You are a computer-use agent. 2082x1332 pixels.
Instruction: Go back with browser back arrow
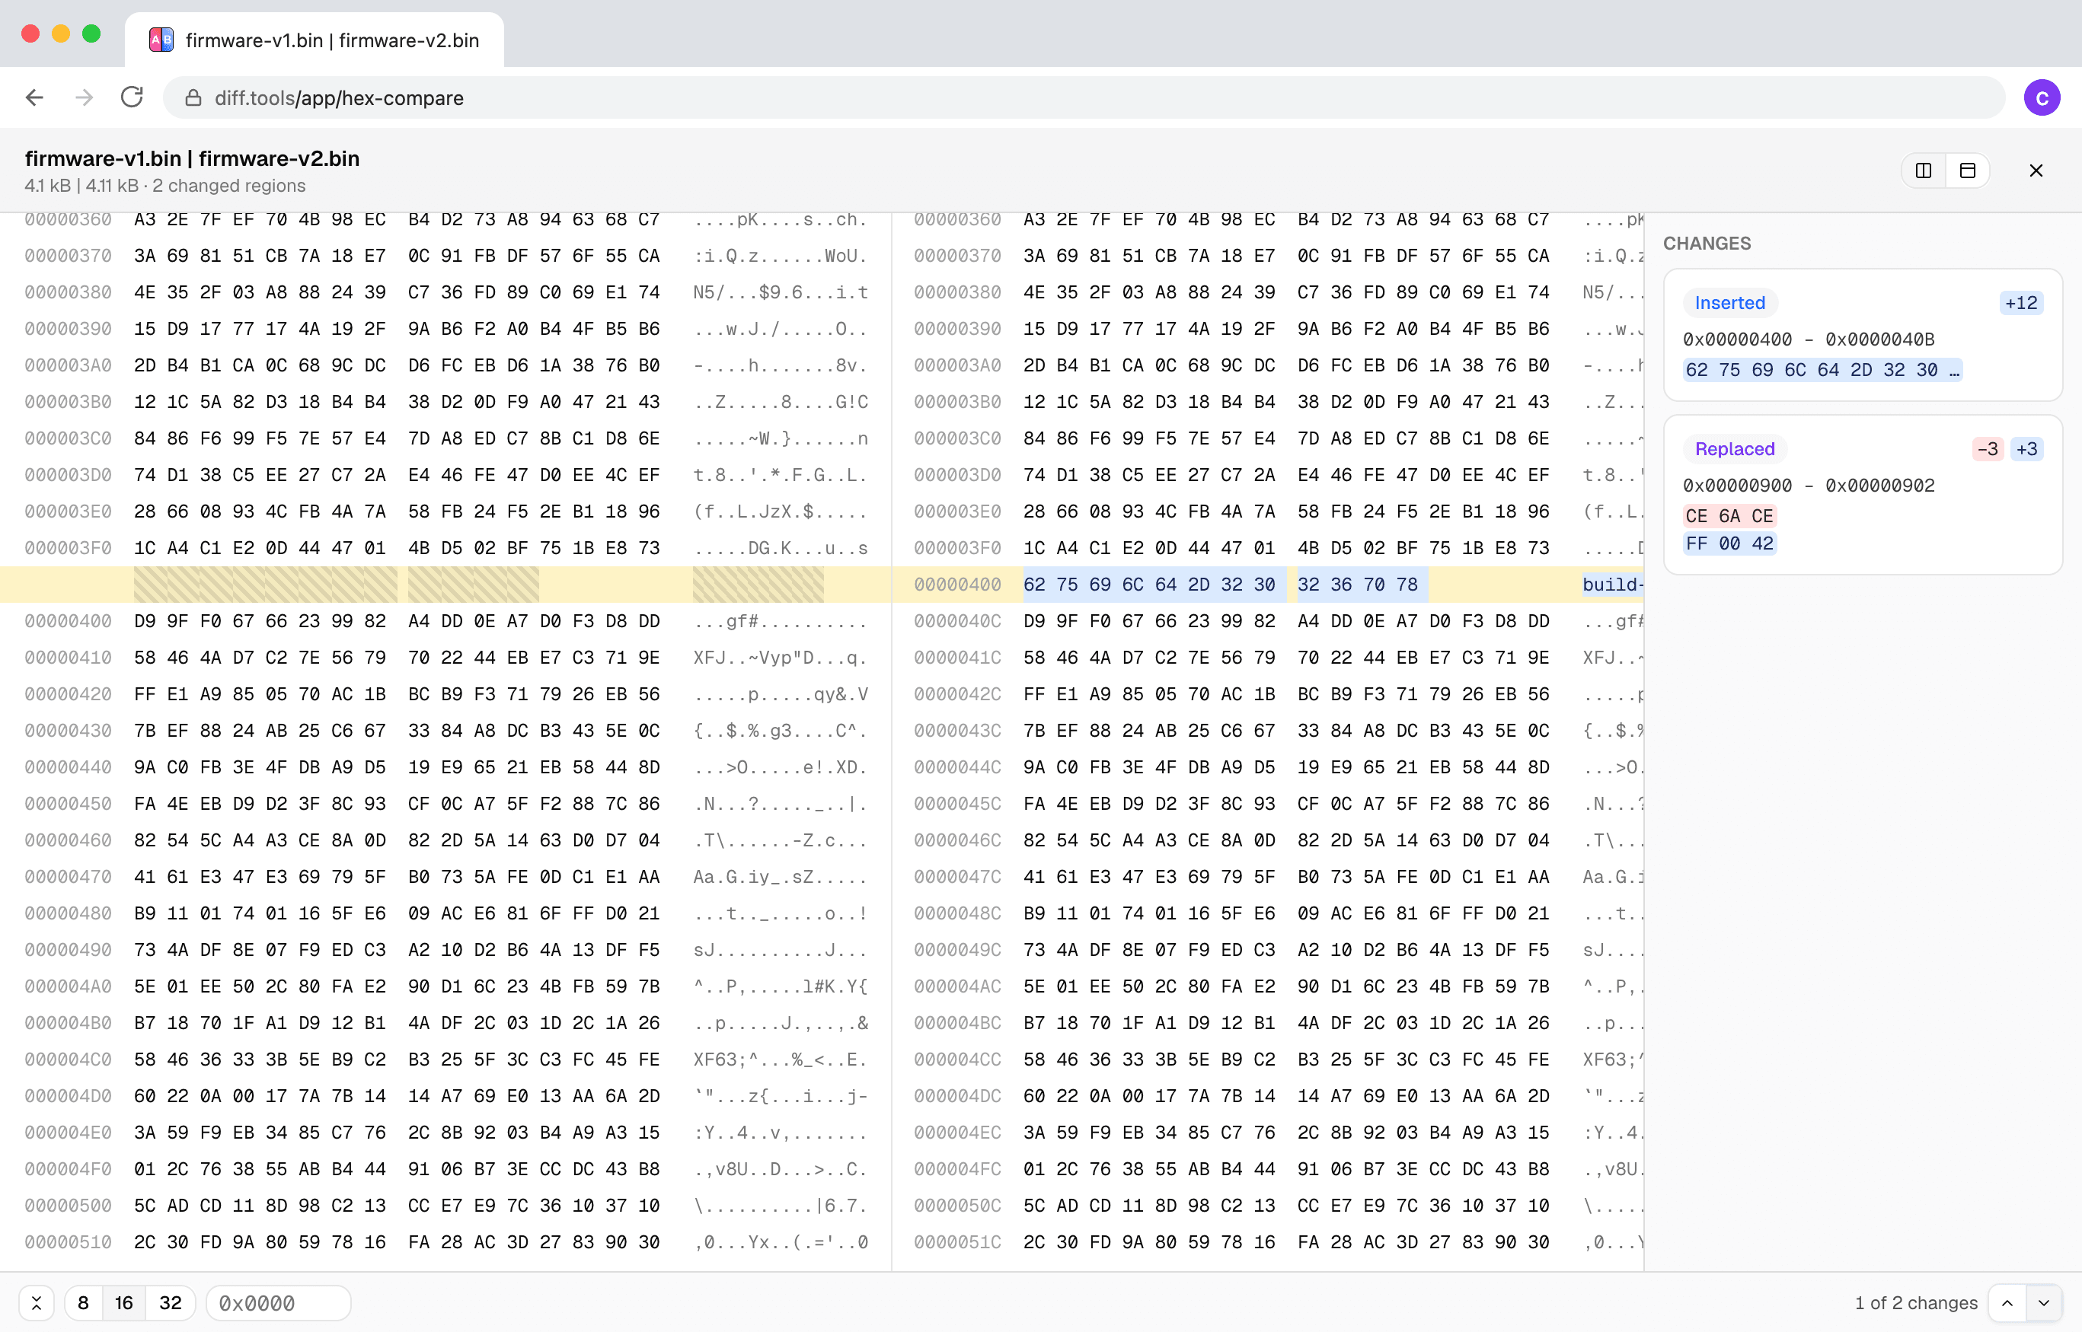(34, 97)
